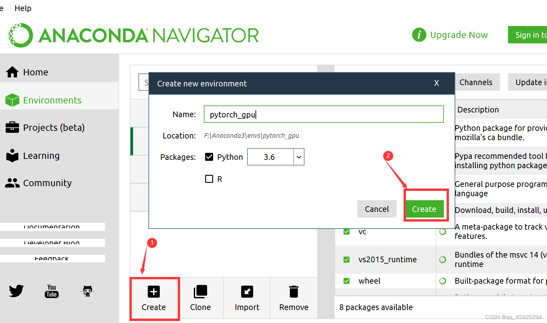Click the green Create button in dialog
The height and width of the screenshot is (323, 547).
click(x=424, y=209)
